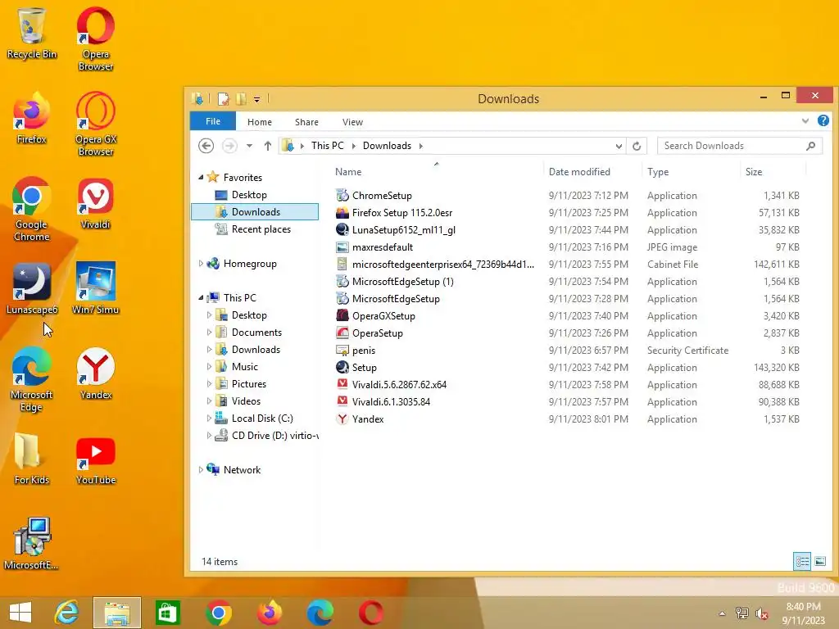Open the Customize Quick Access Toolbar dropdown
The width and height of the screenshot is (839, 629).
(256, 99)
